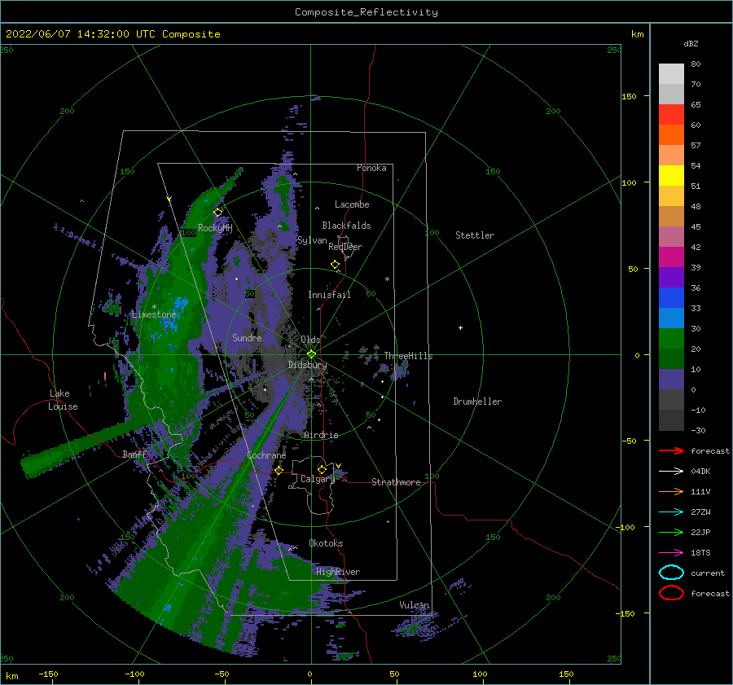Select the orange 57-60 dBZ swatch
This screenshot has width=733, height=685.
coord(671,134)
